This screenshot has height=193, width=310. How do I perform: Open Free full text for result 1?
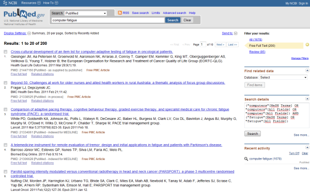coord(19,74)
